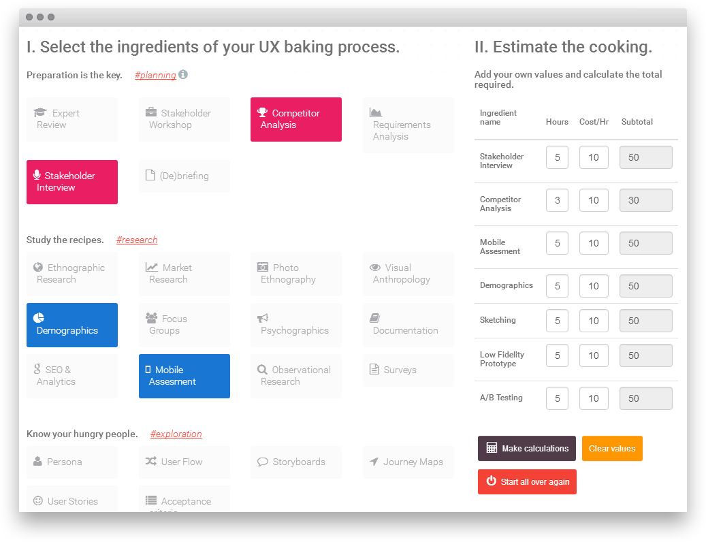Open the #planning tag link
This screenshot has height=542, width=706.
pos(155,76)
